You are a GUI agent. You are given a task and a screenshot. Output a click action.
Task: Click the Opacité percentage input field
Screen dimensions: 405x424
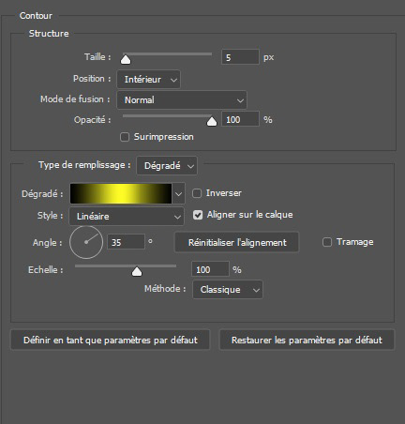click(240, 119)
